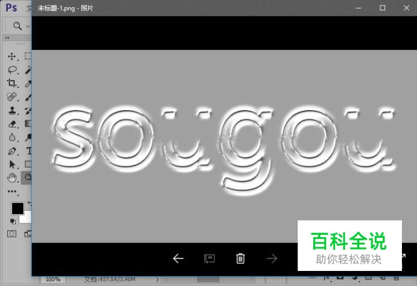
Task: Select the Eraser tool
Action: click(x=12, y=124)
